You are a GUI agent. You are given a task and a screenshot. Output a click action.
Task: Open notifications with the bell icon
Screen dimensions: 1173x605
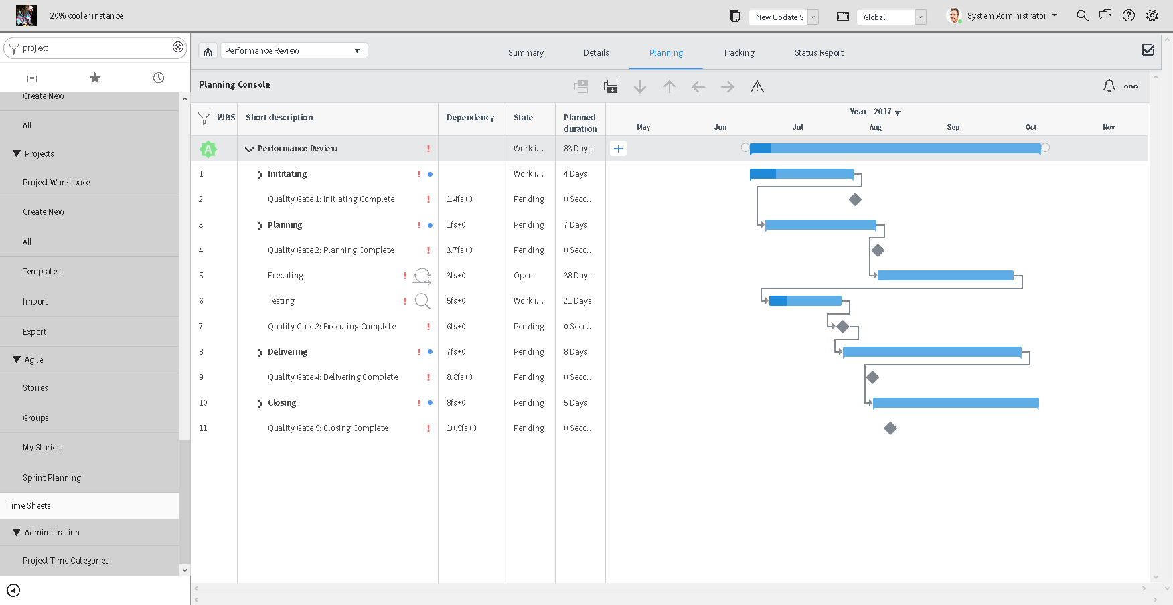[1109, 86]
